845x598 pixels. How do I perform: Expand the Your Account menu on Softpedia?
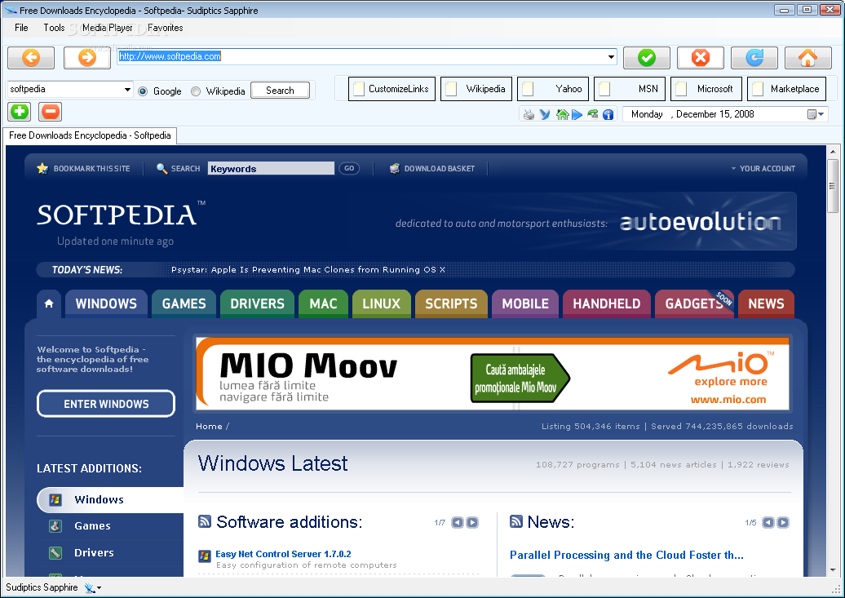(763, 168)
